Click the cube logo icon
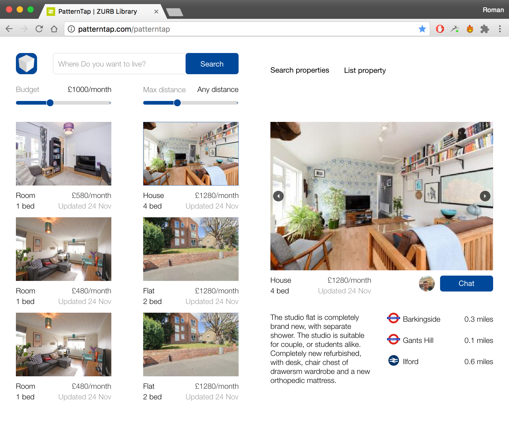The image size is (509, 424). [26, 64]
